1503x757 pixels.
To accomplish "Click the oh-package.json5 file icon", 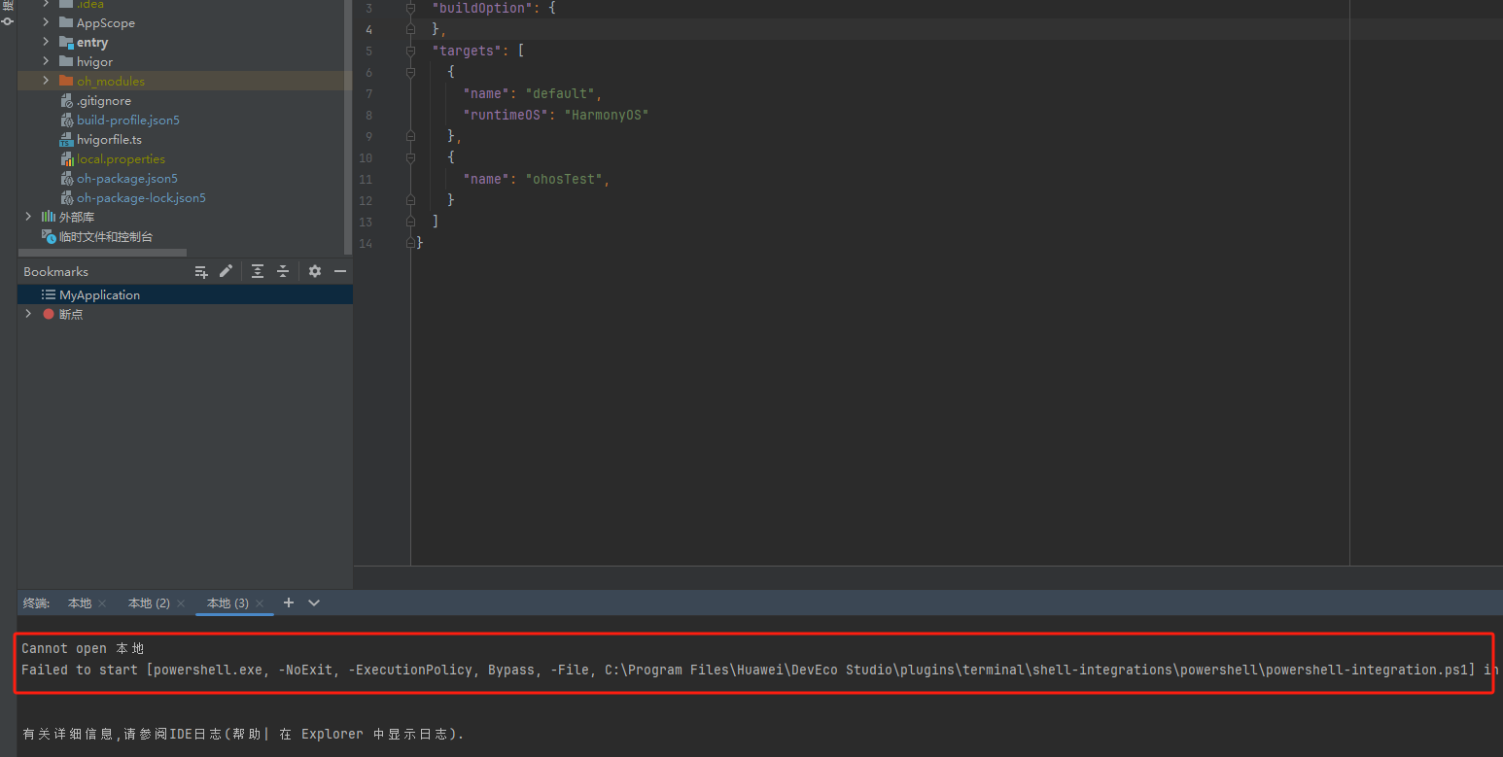I will point(66,179).
